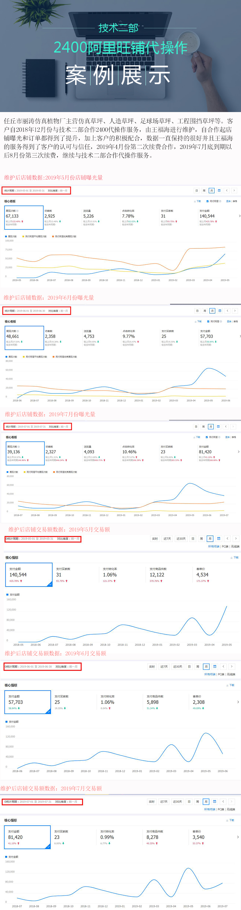The height and width of the screenshot is (910, 241).
Task: Go to previous period in May 2019 核心看板 panel
Action: [x=227, y=190]
